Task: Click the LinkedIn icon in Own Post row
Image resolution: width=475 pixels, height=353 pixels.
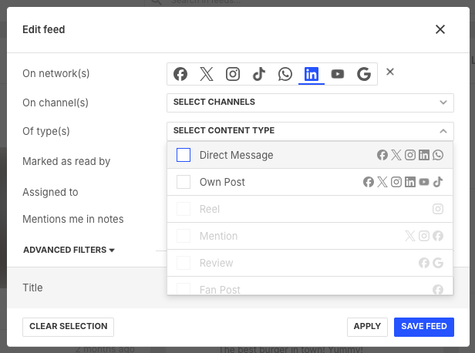Action: (410, 182)
